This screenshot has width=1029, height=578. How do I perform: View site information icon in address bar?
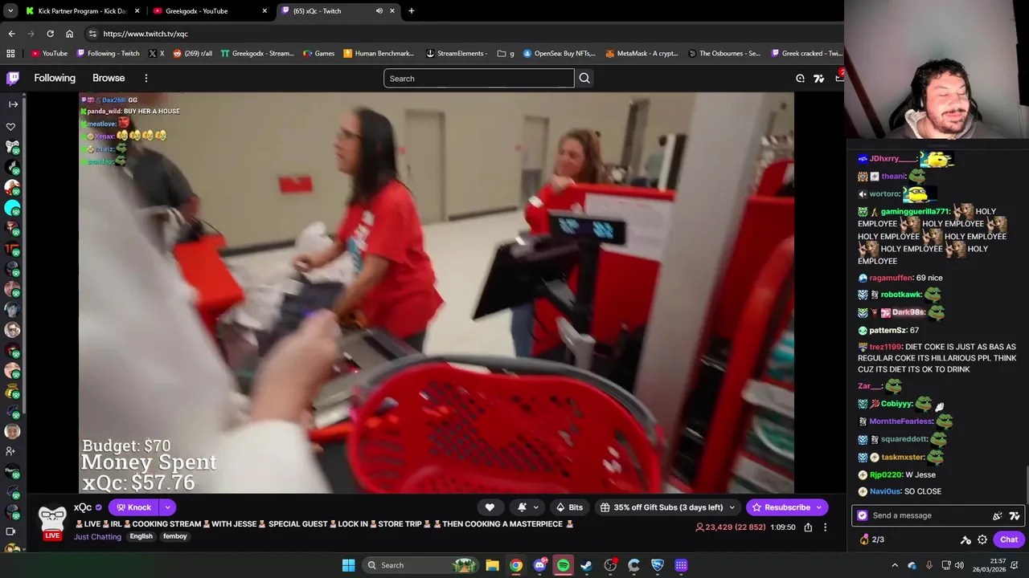(92, 34)
